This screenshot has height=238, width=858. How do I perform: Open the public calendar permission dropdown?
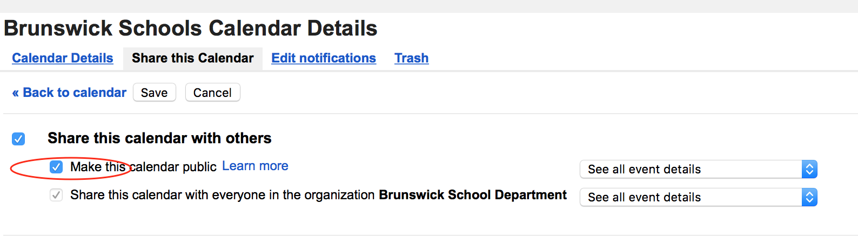coord(699,169)
